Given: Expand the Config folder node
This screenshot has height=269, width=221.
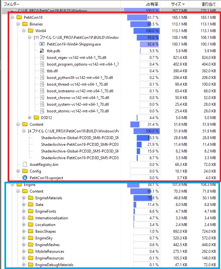Looking at the screenshot, I should 18,171.
